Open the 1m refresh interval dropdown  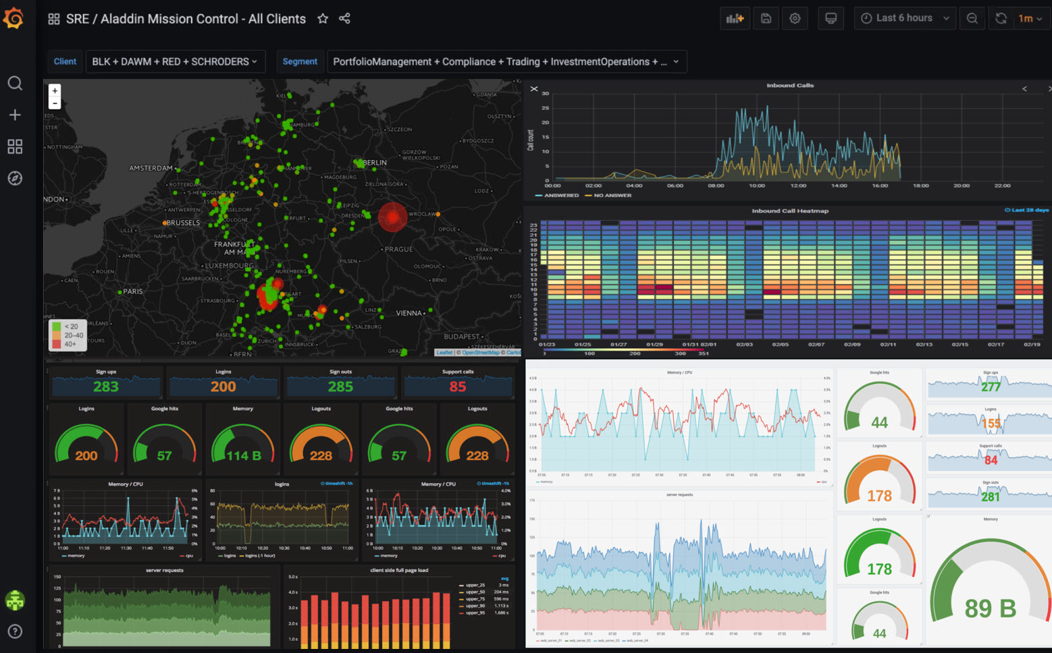click(1028, 18)
